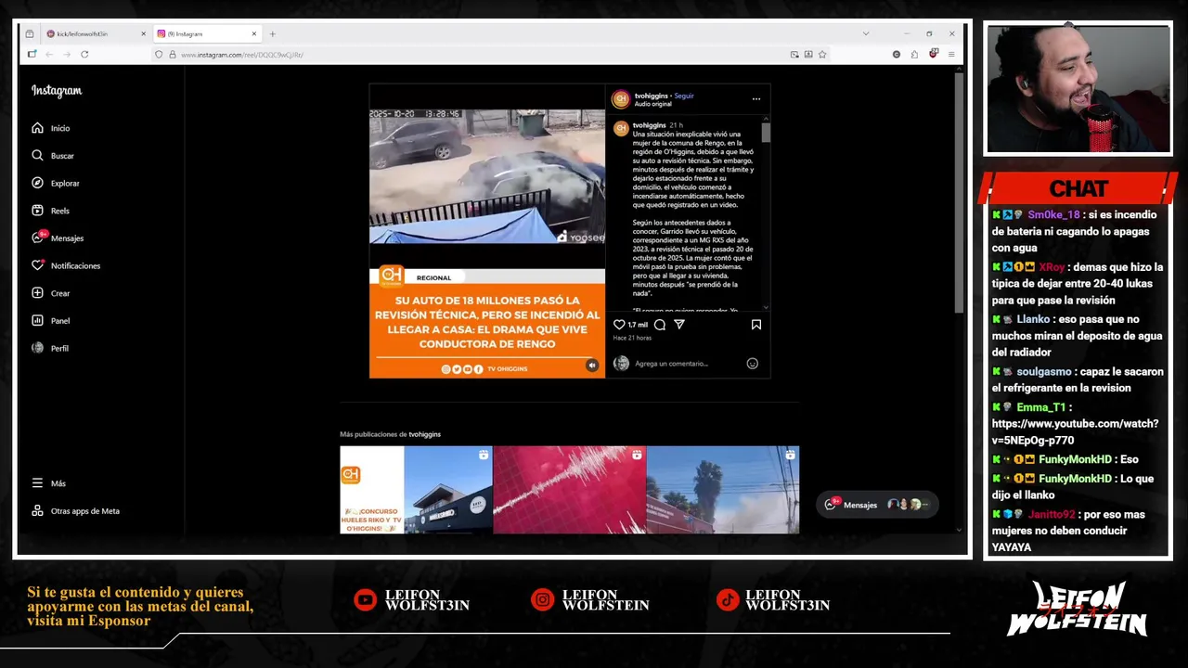Open tvohiggins link under Más publicaciones
The height and width of the screenshot is (668, 1188).
pos(424,434)
